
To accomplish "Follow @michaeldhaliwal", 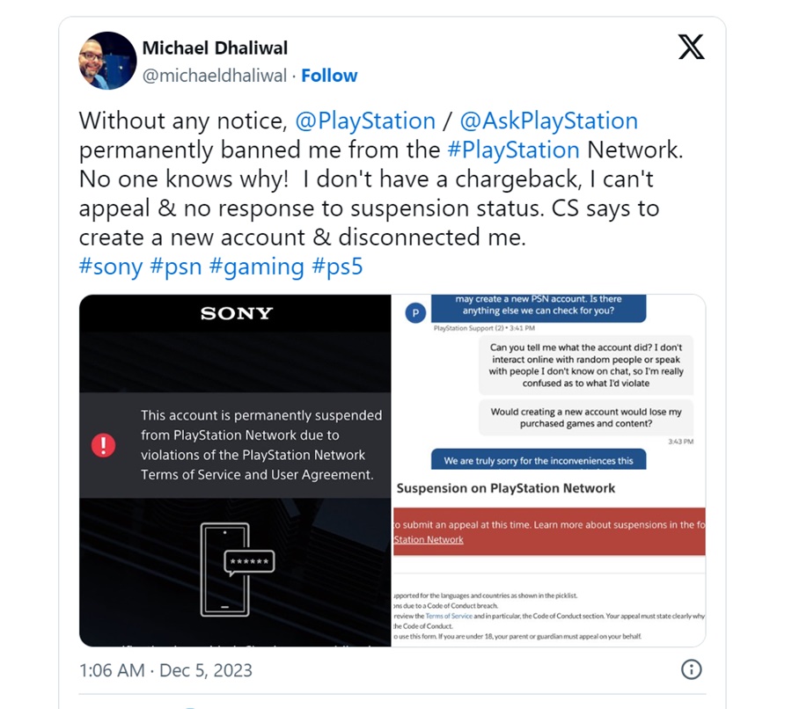I will click(329, 76).
